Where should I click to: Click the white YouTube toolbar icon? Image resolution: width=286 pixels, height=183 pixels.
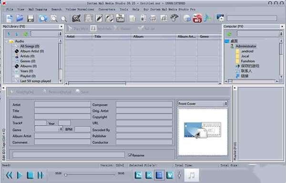point(121,18)
